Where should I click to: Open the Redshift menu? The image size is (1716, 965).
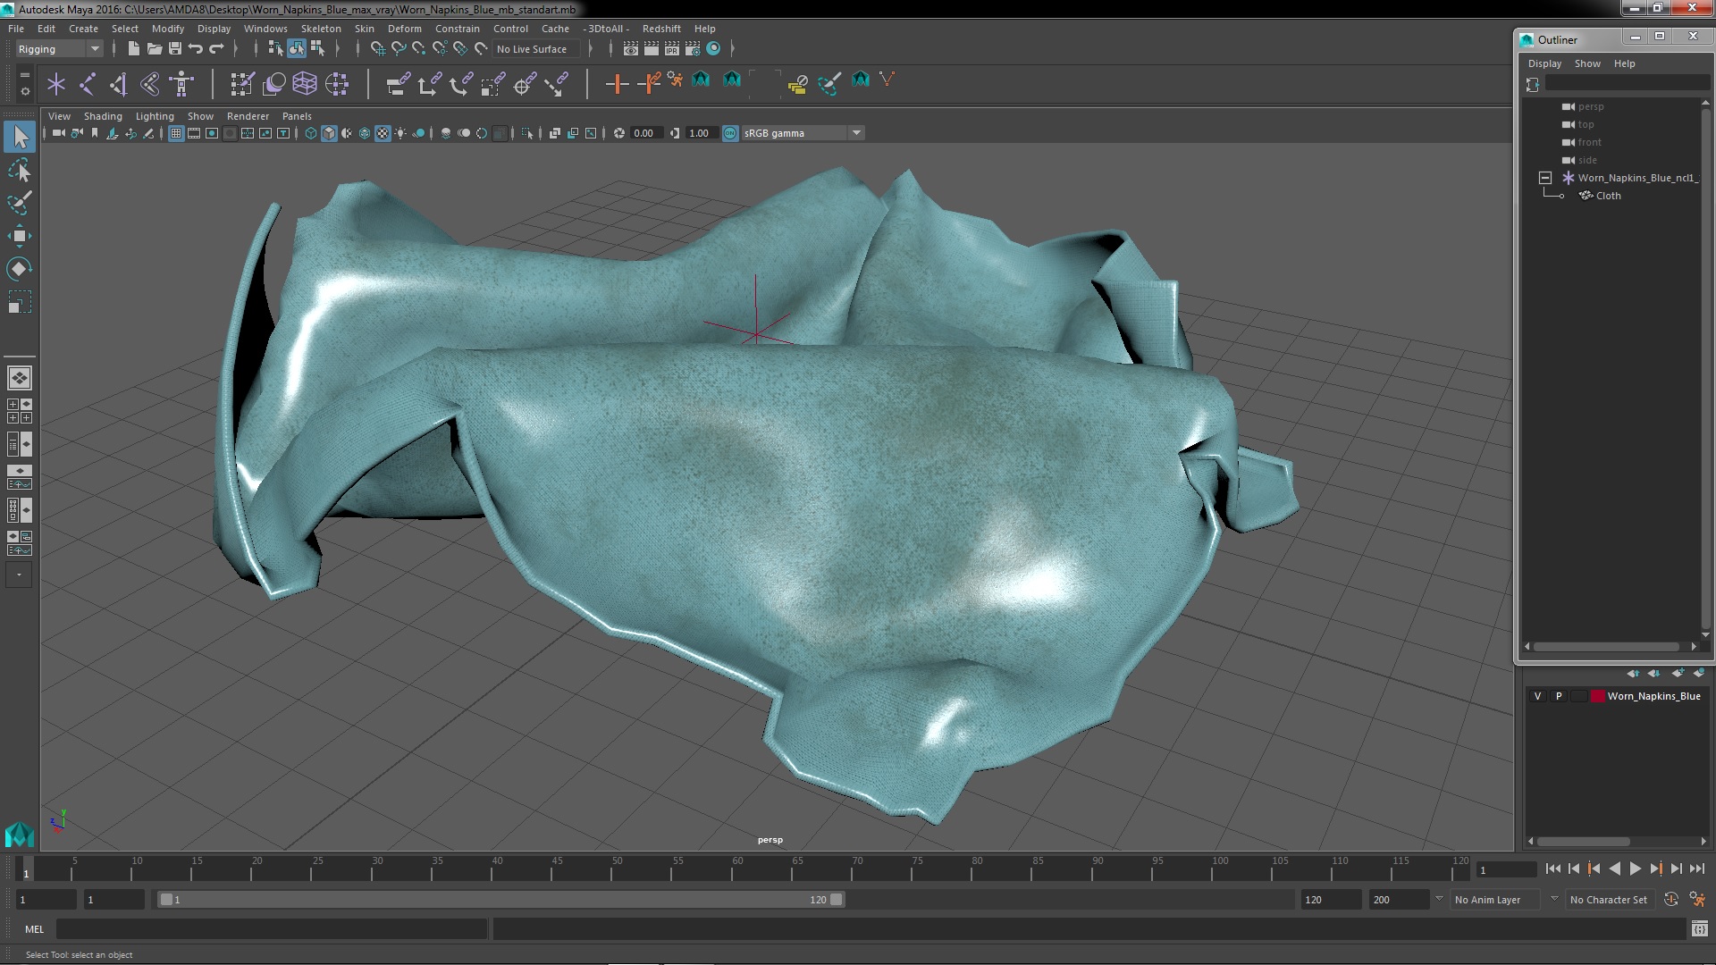coord(661,29)
